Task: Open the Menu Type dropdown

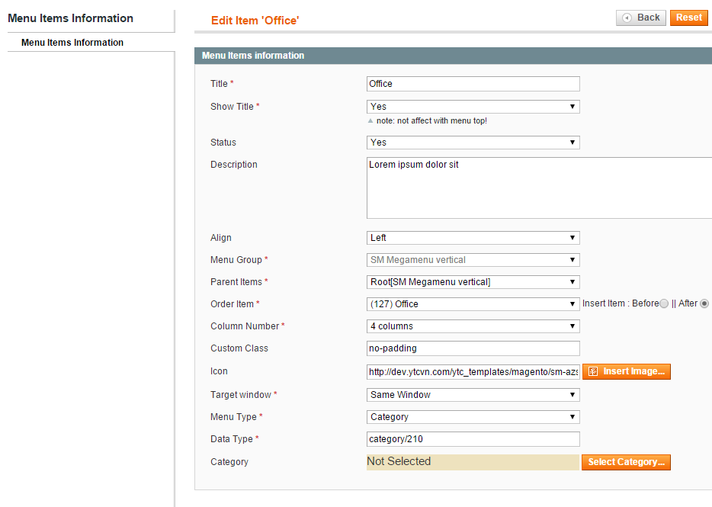Action: pos(473,417)
